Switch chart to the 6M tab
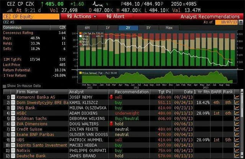 (87, 28)
